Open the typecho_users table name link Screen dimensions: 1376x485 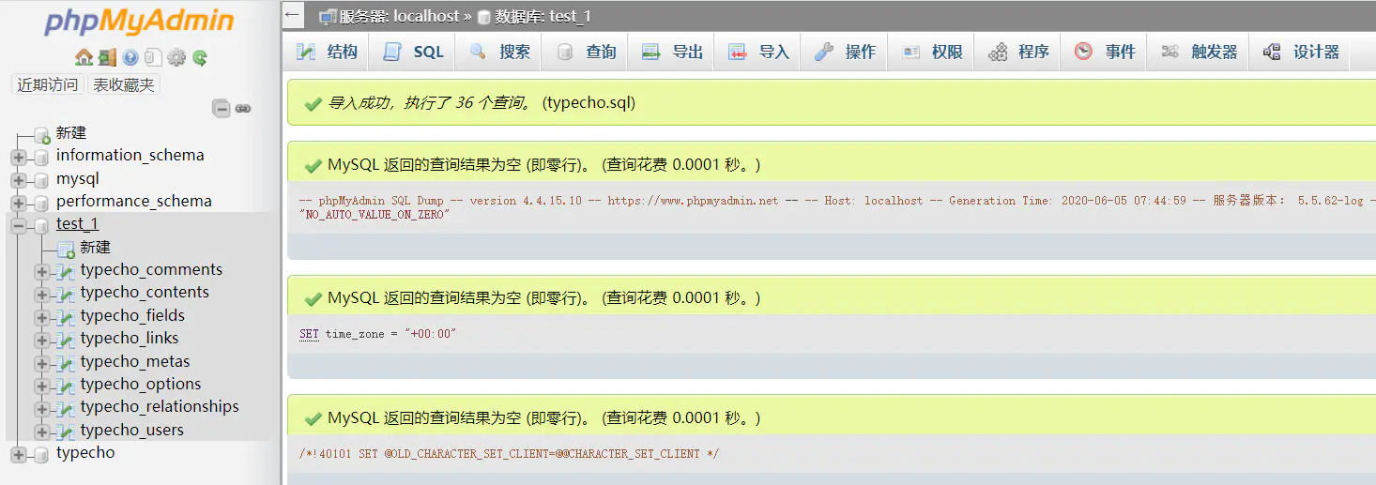[132, 431]
